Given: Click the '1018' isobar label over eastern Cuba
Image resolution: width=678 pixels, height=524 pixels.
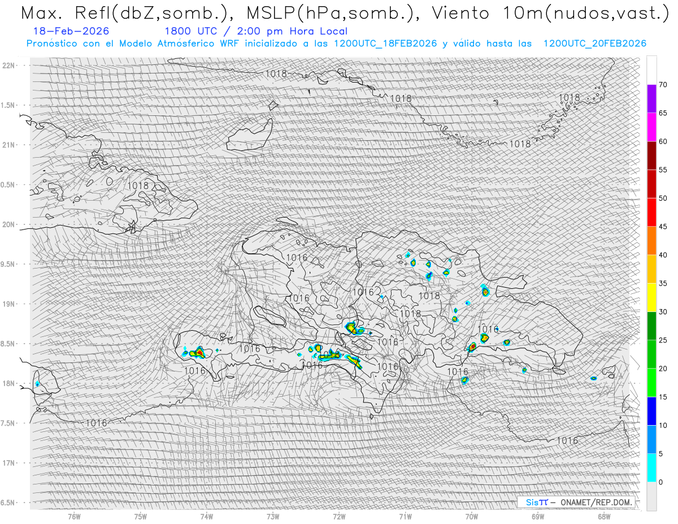Looking at the screenshot, I should (x=138, y=185).
